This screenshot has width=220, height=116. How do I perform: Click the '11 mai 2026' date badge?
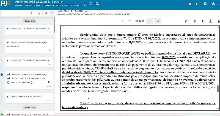coord(30,107)
